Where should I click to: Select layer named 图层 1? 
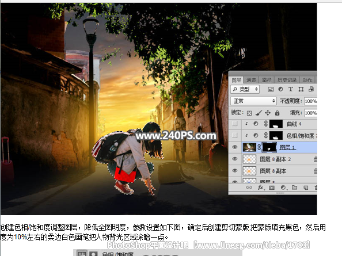pyautogui.click(x=287, y=147)
